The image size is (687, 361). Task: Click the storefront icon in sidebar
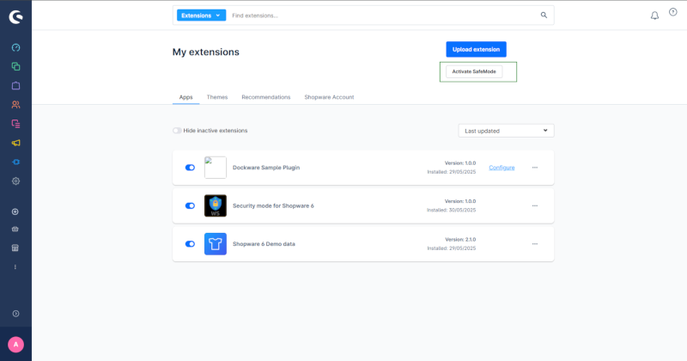click(15, 248)
